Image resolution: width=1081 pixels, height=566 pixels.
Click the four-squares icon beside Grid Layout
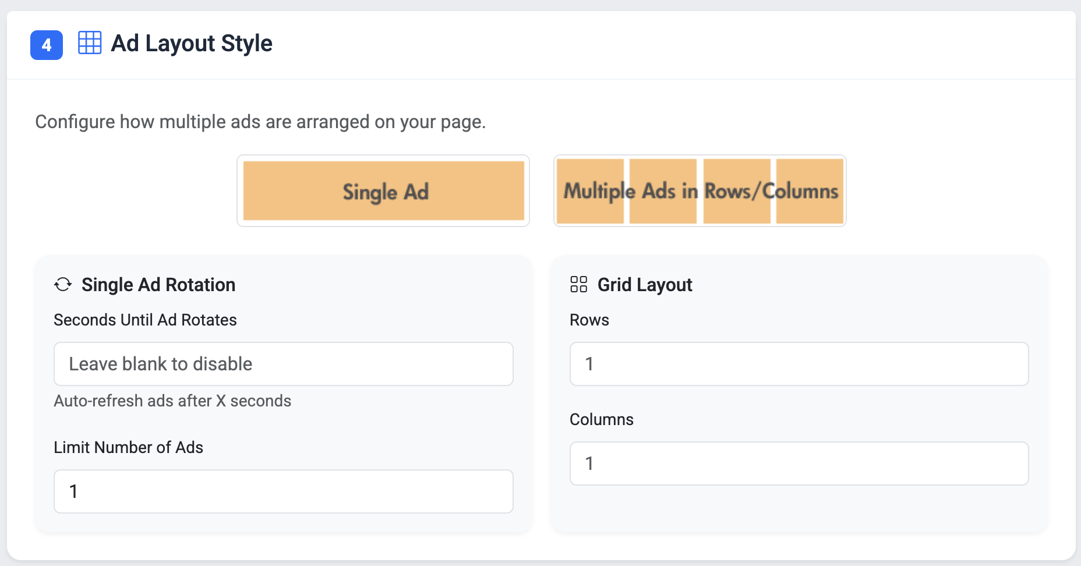click(579, 285)
